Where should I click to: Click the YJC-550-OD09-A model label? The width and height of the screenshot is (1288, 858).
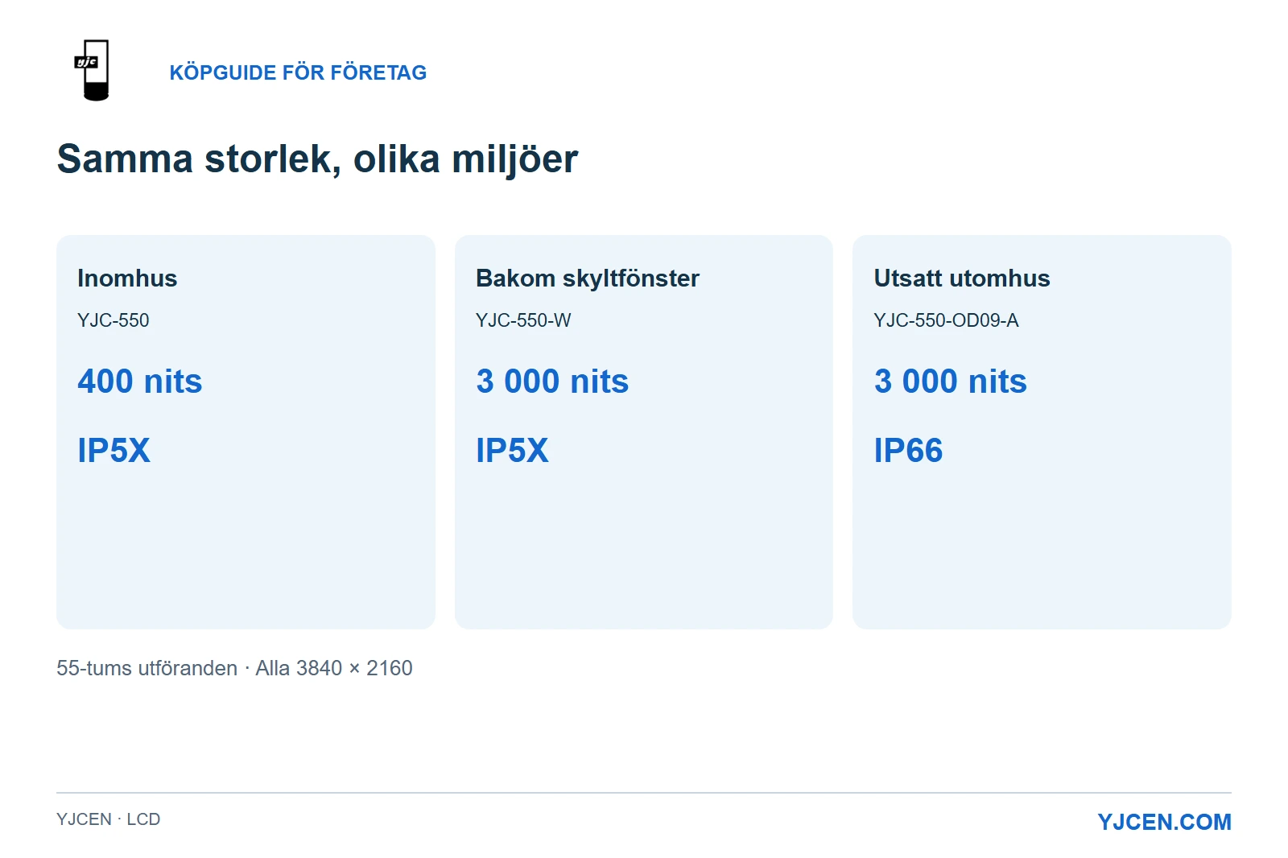pyautogui.click(x=946, y=320)
